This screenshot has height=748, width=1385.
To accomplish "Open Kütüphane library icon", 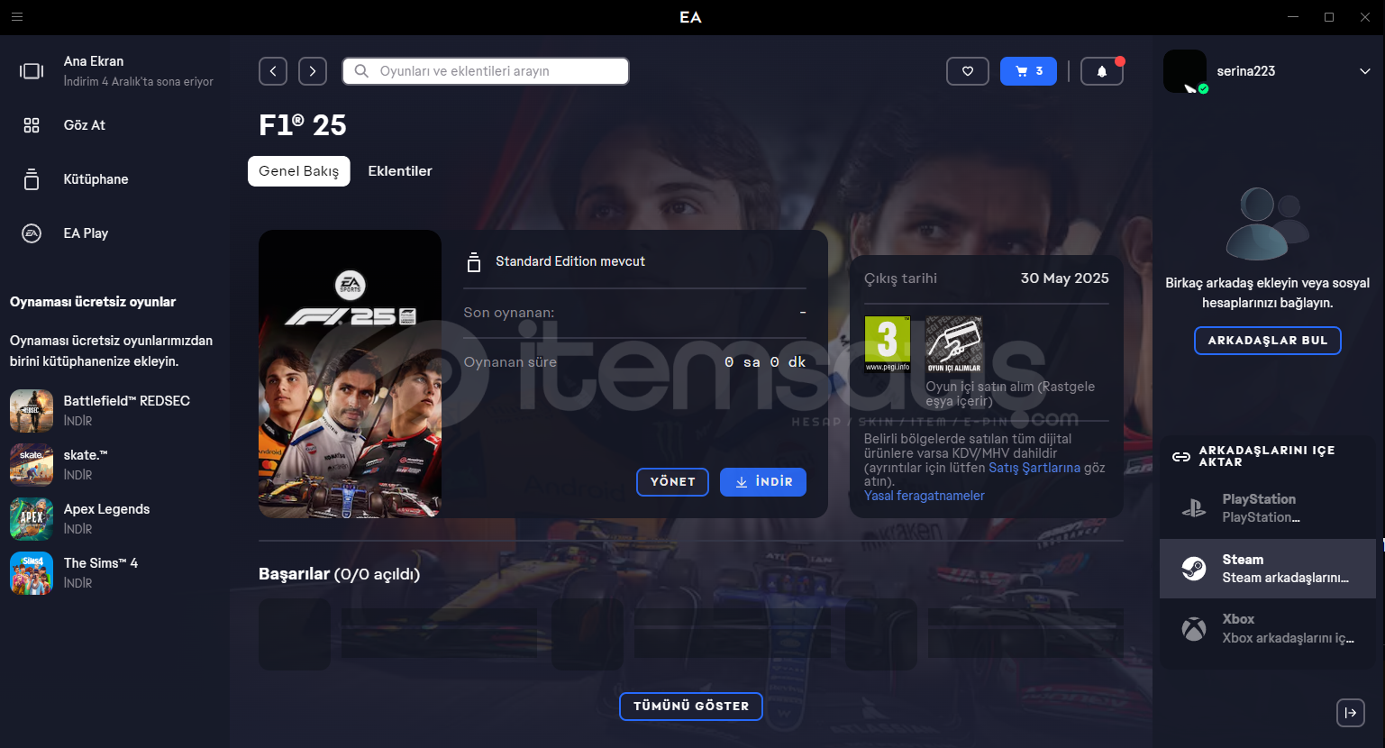I will point(32,179).
